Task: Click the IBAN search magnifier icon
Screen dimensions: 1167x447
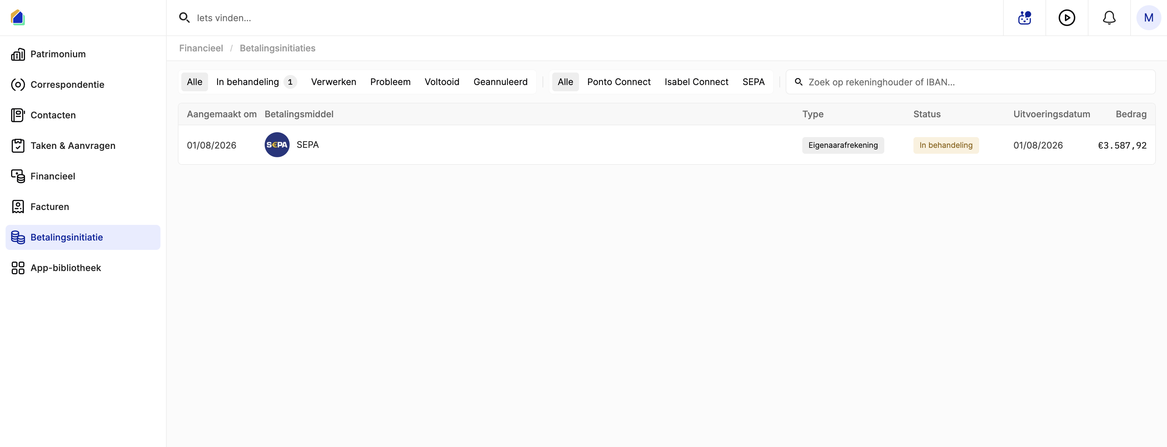Action: pos(799,82)
